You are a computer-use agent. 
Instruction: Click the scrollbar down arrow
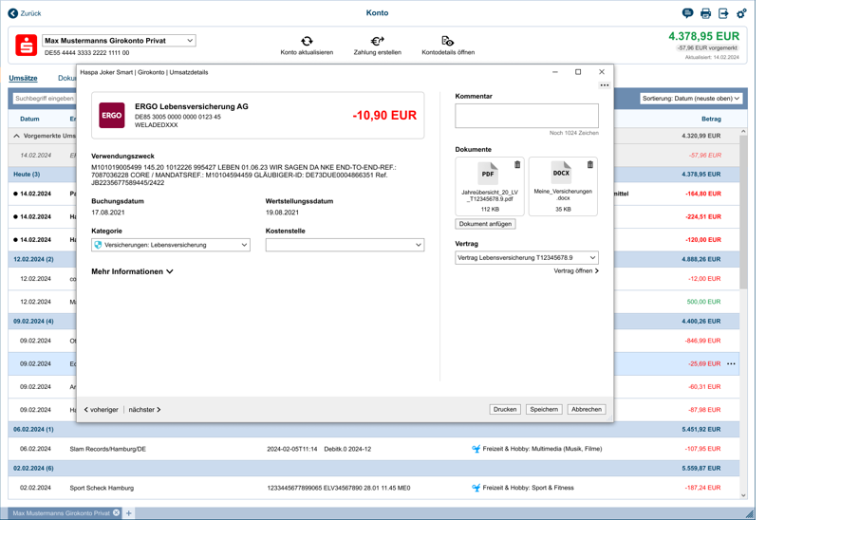pyautogui.click(x=743, y=495)
